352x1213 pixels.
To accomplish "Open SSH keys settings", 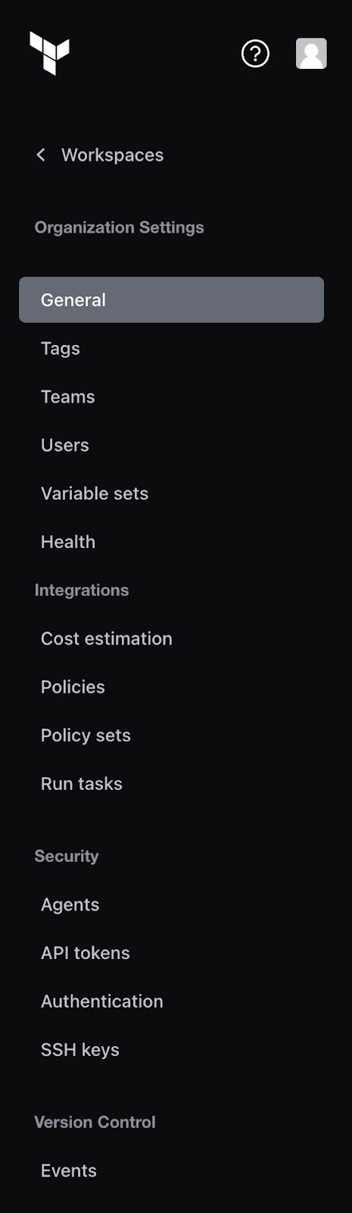I will coord(80,1050).
